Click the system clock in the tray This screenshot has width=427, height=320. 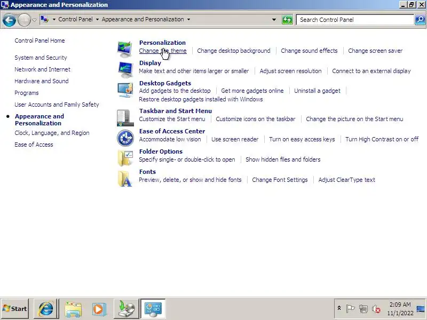click(x=400, y=309)
